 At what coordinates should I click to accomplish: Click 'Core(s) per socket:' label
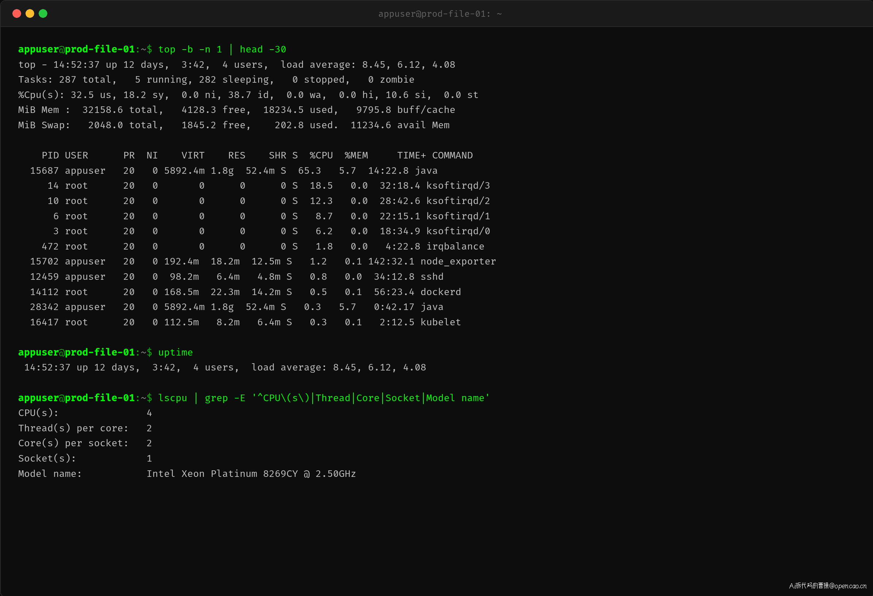[73, 443]
